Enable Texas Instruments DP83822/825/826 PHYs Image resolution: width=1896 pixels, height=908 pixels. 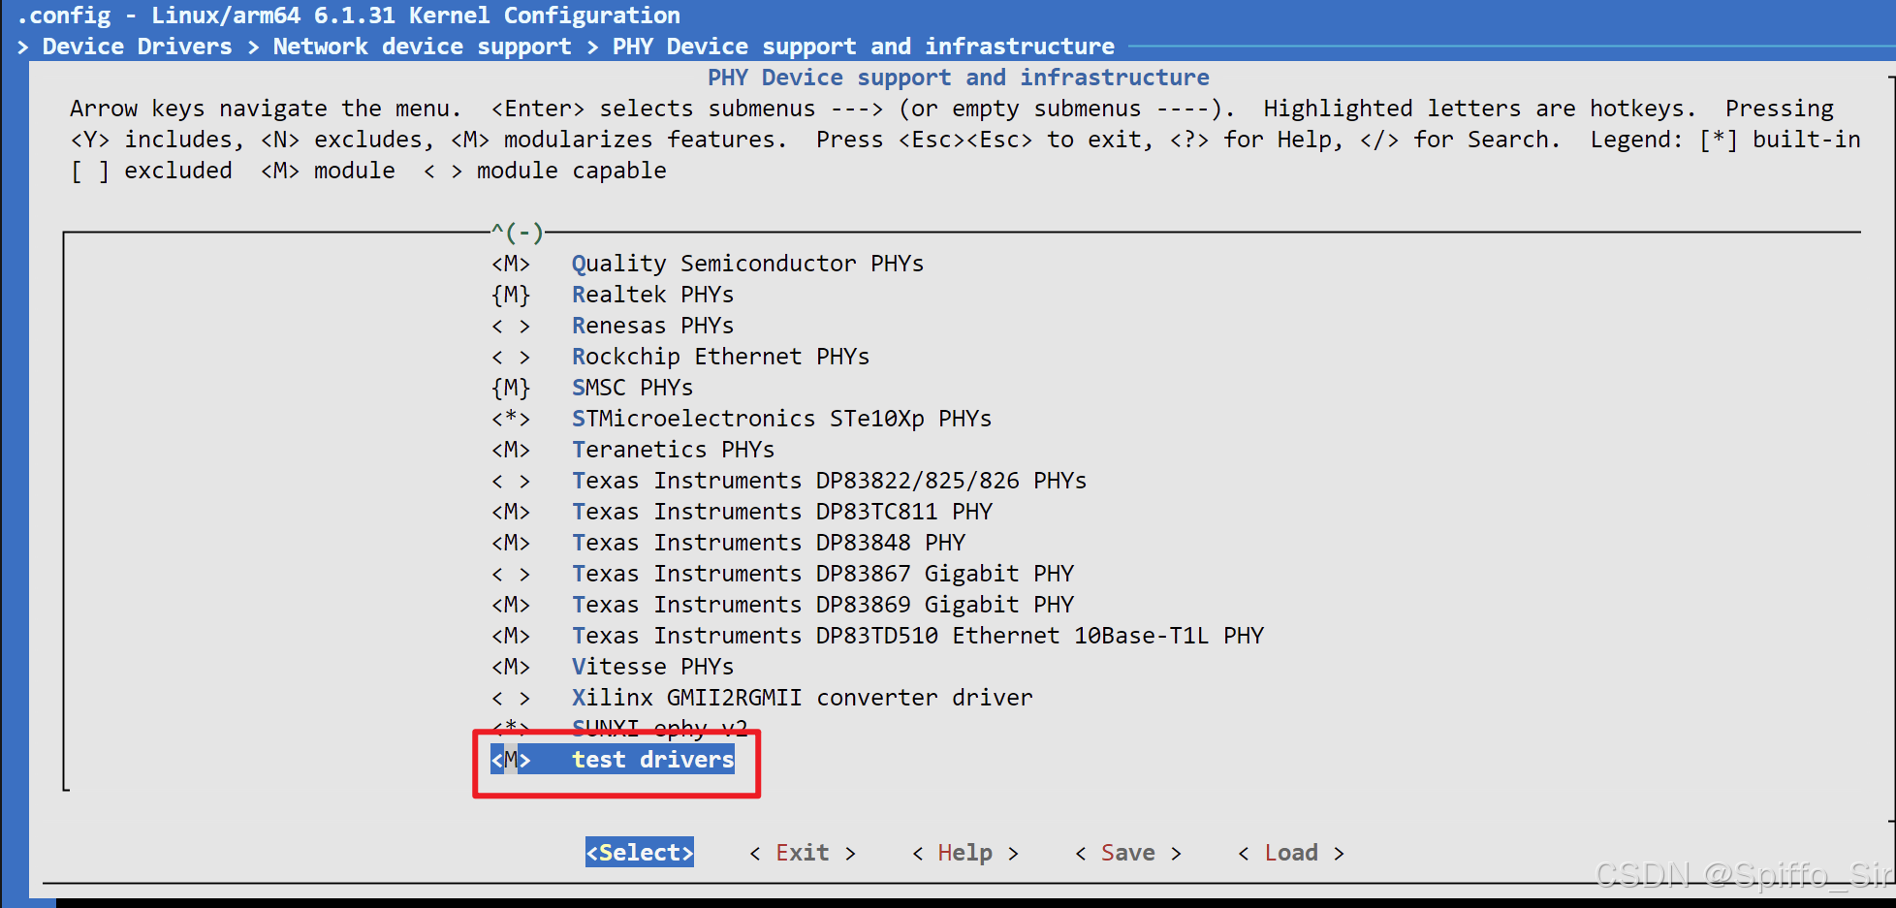(x=829, y=480)
